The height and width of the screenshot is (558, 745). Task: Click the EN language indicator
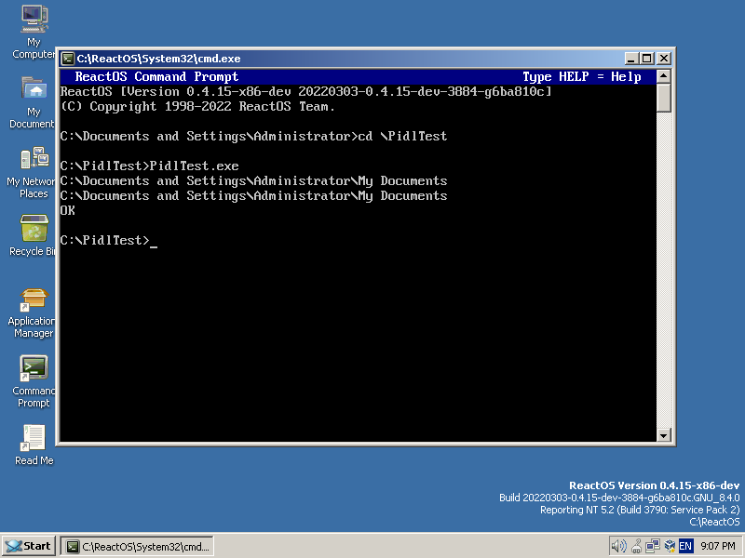[685, 546]
